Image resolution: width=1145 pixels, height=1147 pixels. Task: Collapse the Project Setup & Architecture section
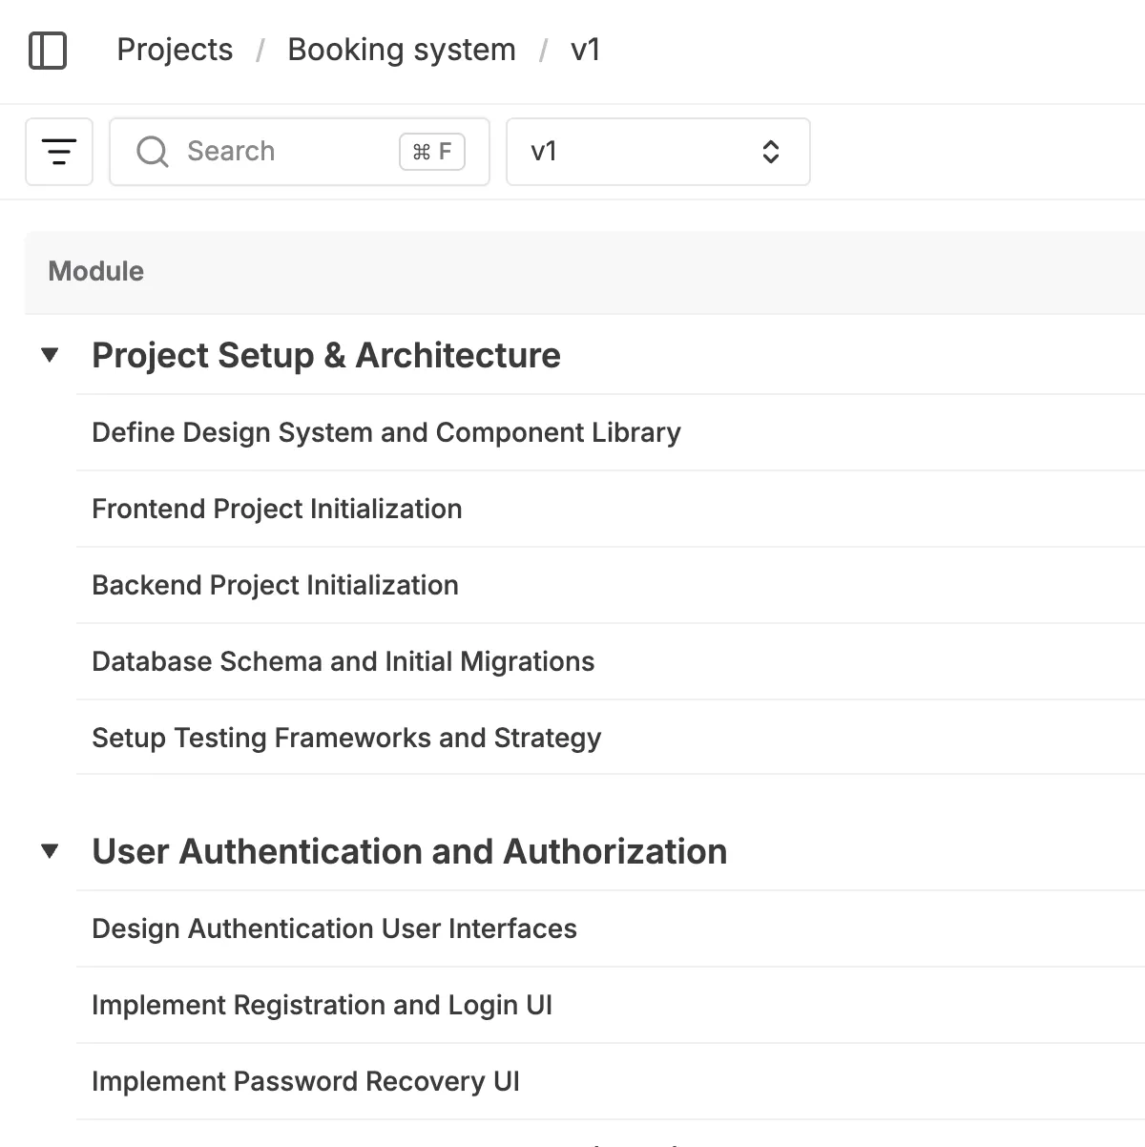(x=51, y=356)
